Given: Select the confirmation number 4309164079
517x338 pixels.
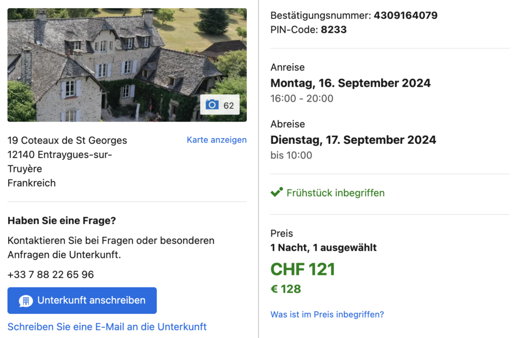Looking at the screenshot, I should pyautogui.click(x=405, y=16).
